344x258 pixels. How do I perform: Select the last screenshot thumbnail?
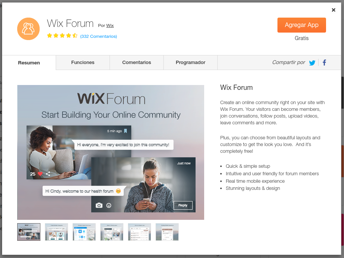tap(167, 232)
